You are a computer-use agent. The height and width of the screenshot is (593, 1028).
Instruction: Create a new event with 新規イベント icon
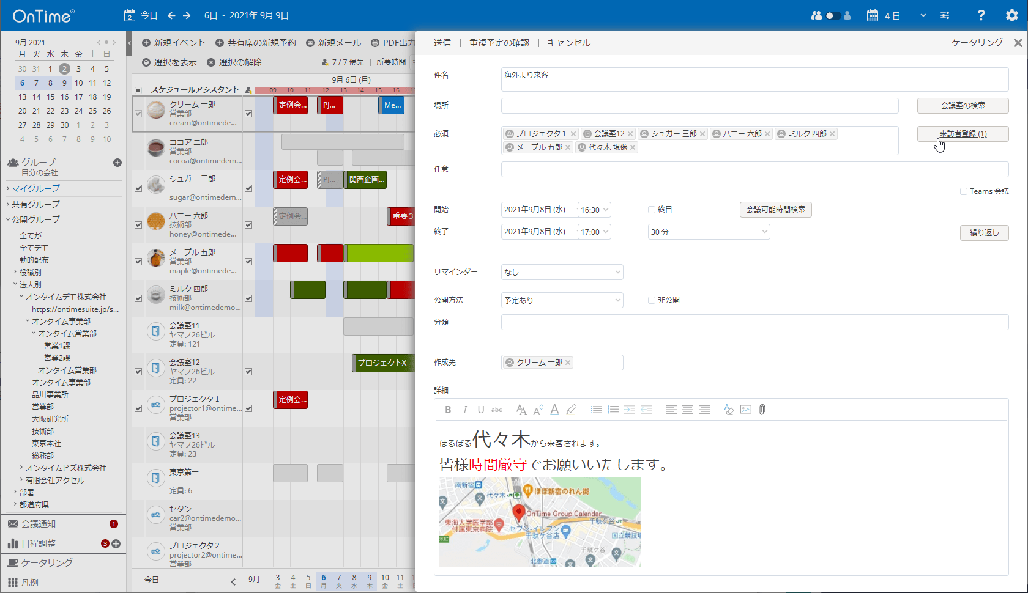174,43
